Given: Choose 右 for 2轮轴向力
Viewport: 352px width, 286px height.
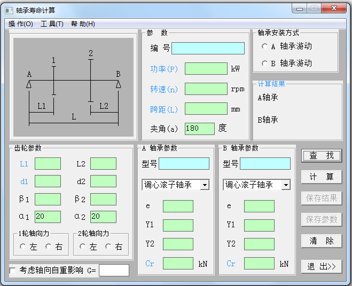Looking at the screenshot, I should (108, 247).
